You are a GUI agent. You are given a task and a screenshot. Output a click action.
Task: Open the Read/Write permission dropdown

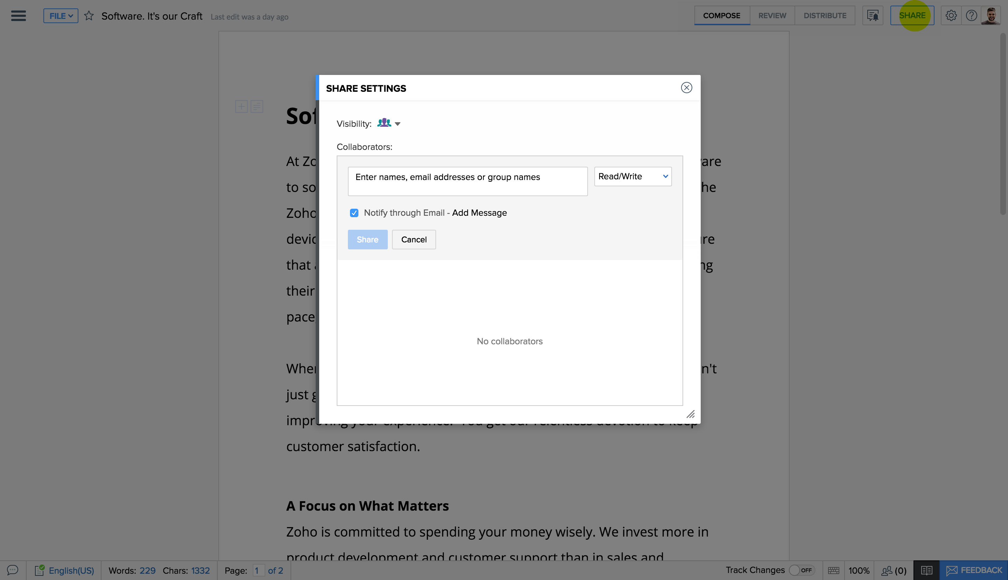tap(632, 177)
